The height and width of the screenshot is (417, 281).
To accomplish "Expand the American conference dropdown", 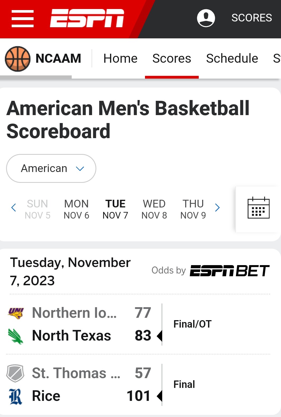I will [51, 169].
